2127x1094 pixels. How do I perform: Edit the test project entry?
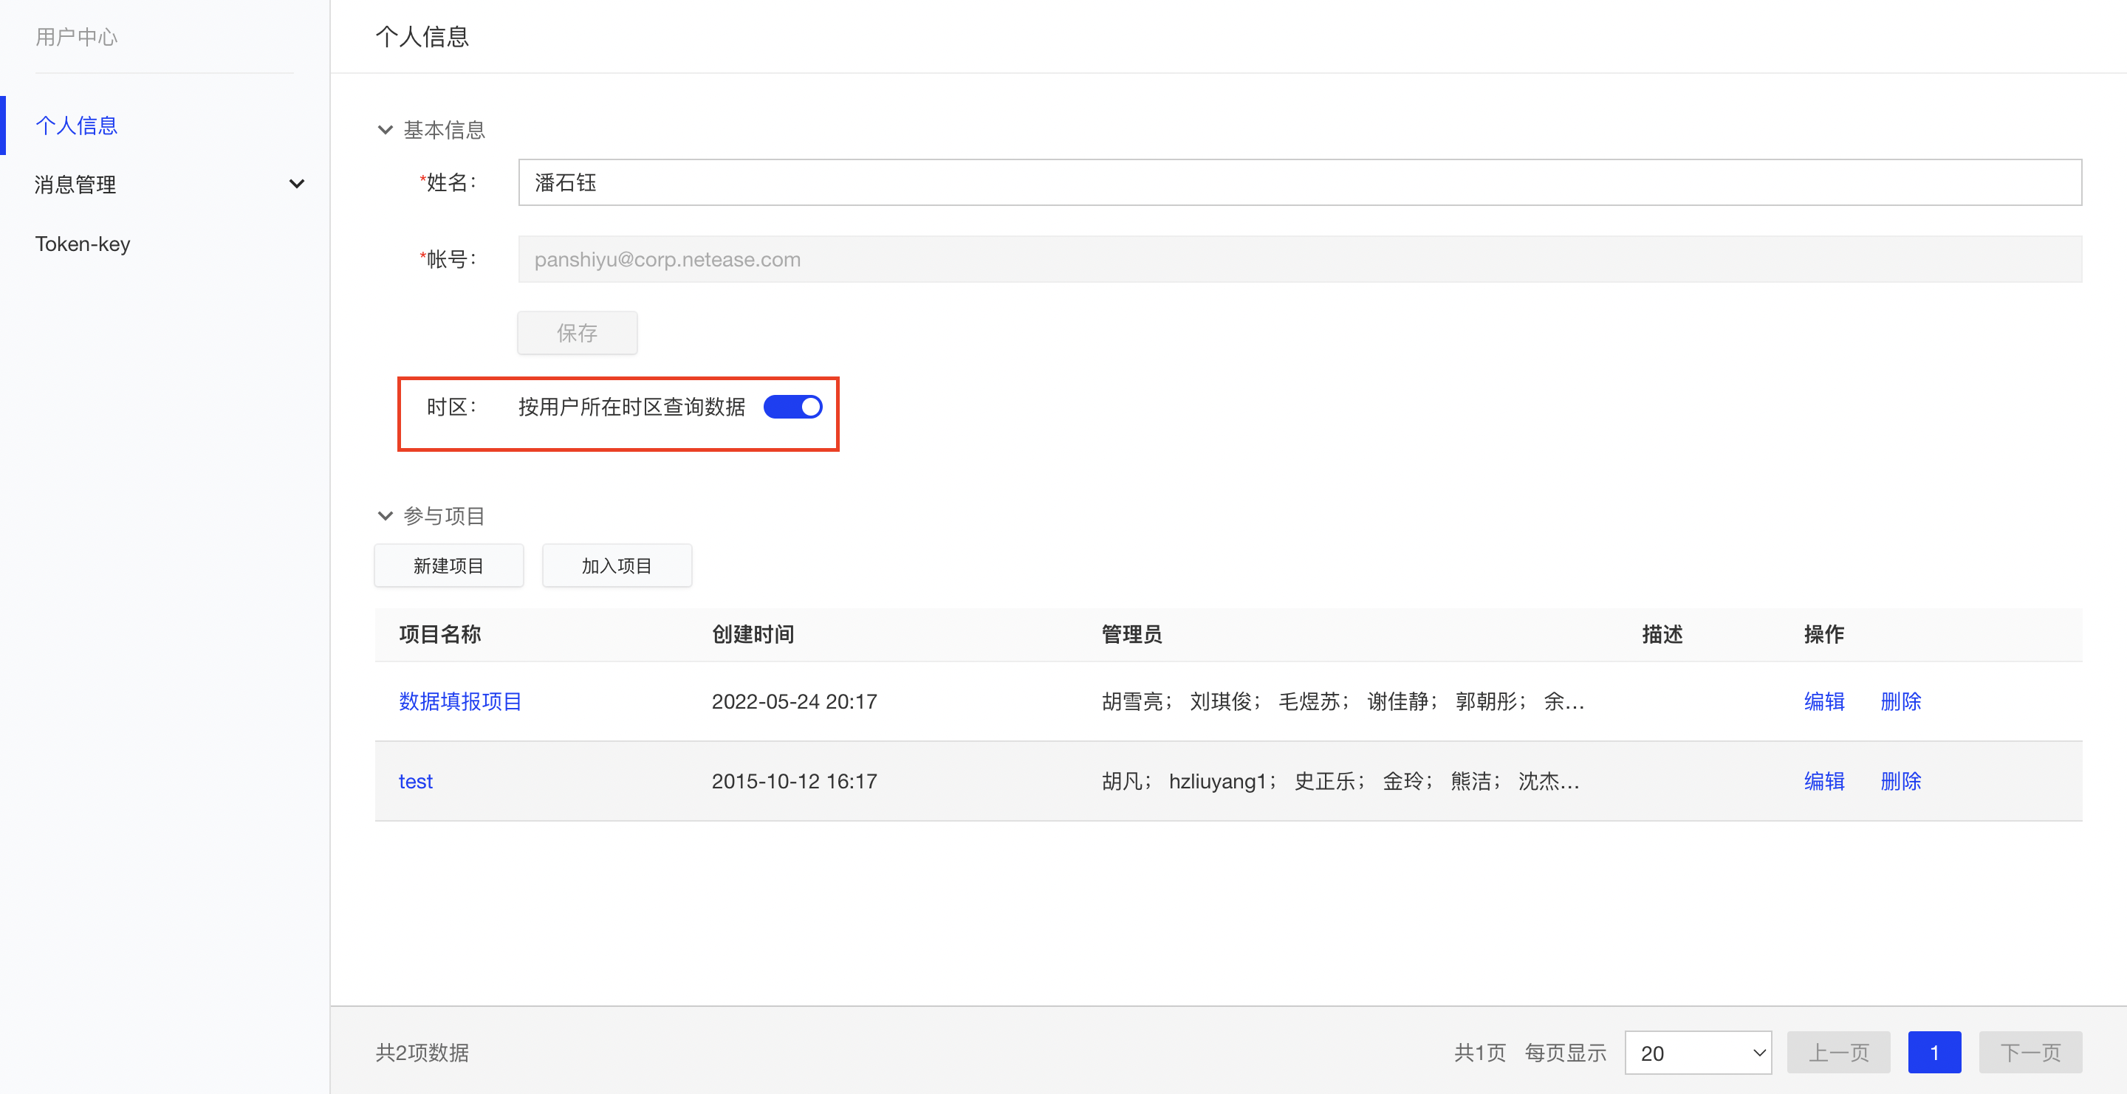(1824, 780)
